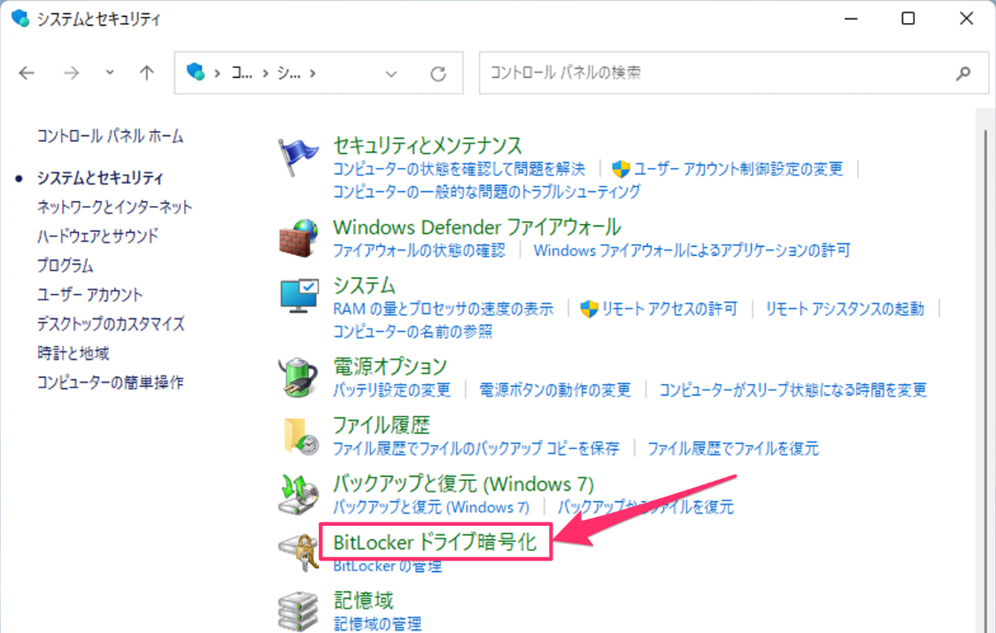The image size is (996, 633).
Task: Open 時計と地域 category
Action: [73, 353]
